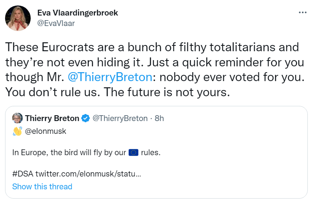Click the gray @ThierryBreton handle in quoted tweet
The height and width of the screenshot is (206, 314).
pyautogui.click(x=120, y=118)
